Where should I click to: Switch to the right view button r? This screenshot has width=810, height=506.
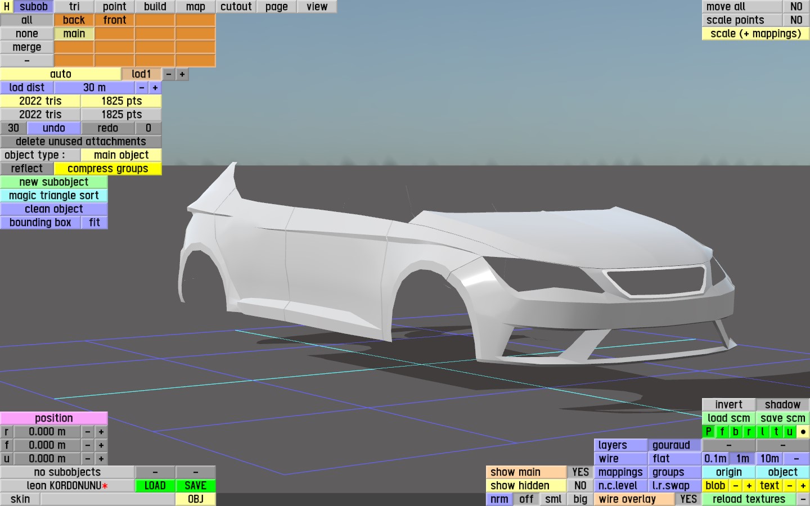point(749,432)
